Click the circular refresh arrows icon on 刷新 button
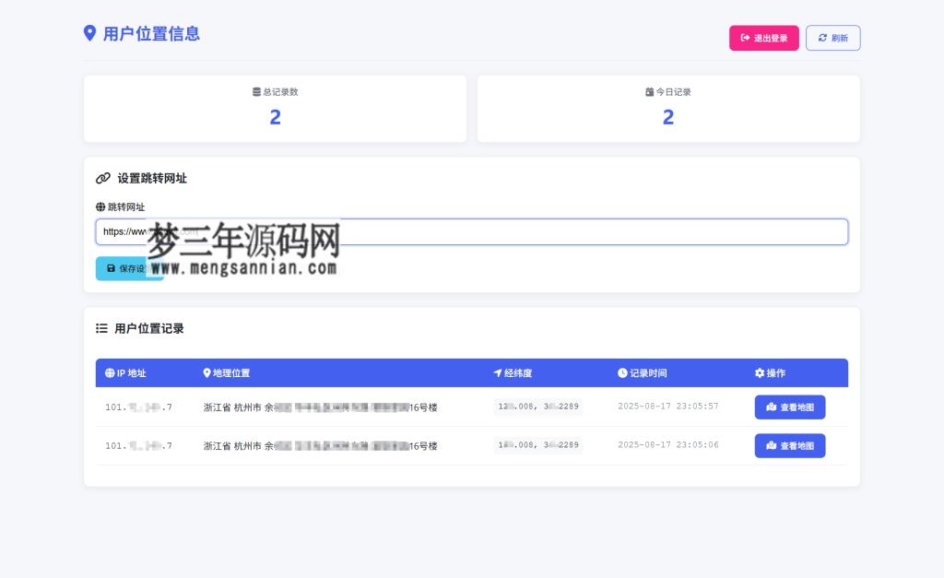The width and height of the screenshot is (944, 578). click(822, 38)
